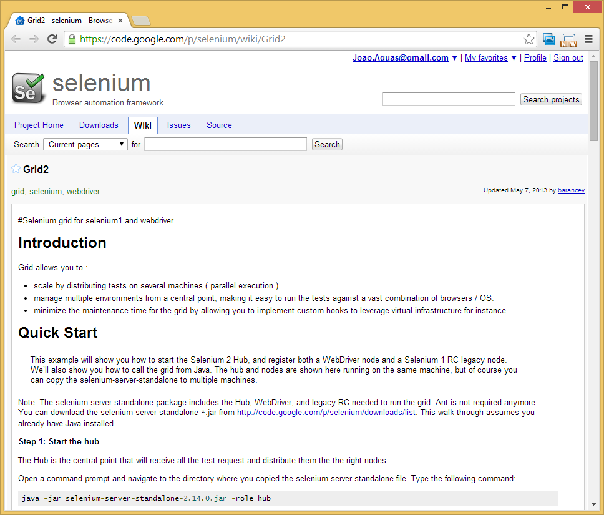Click the Grid2 page title
The height and width of the screenshot is (515, 604).
[36, 169]
